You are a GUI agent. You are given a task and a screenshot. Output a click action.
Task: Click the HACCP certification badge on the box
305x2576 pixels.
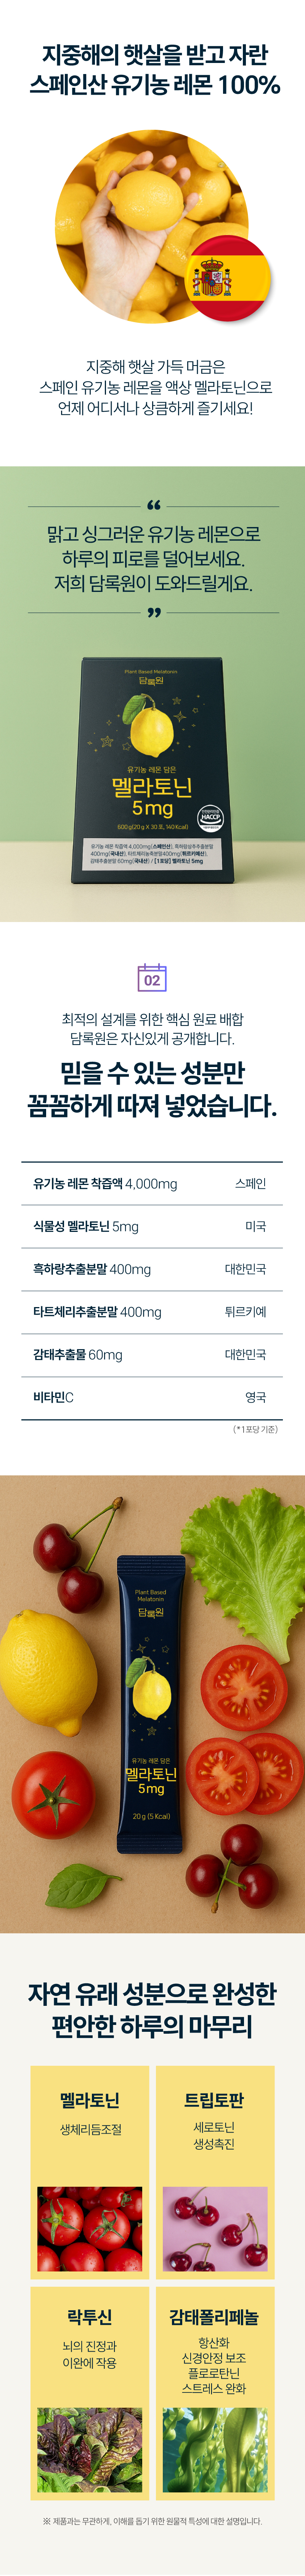(209, 816)
